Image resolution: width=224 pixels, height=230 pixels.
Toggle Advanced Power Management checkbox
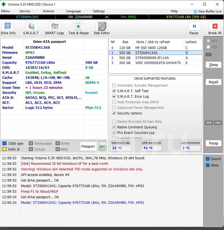(114, 108)
